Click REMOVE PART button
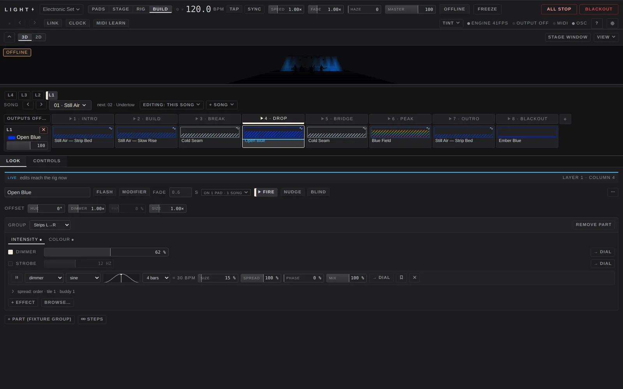The image size is (623, 389). coord(593,225)
